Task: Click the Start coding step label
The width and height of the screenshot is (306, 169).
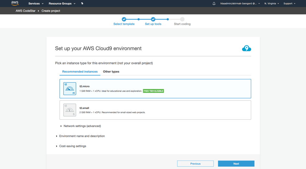Action: click(182, 24)
